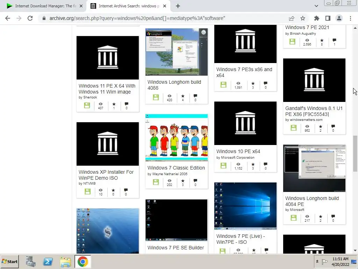
Task: Open Windows 7 PE SE Builder link
Action: 176,248
